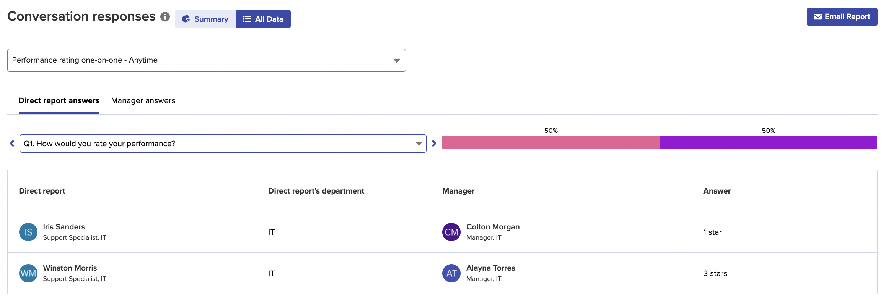Click the name Winston Morris
This screenshot has height=305, width=886.
(x=70, y=268)
